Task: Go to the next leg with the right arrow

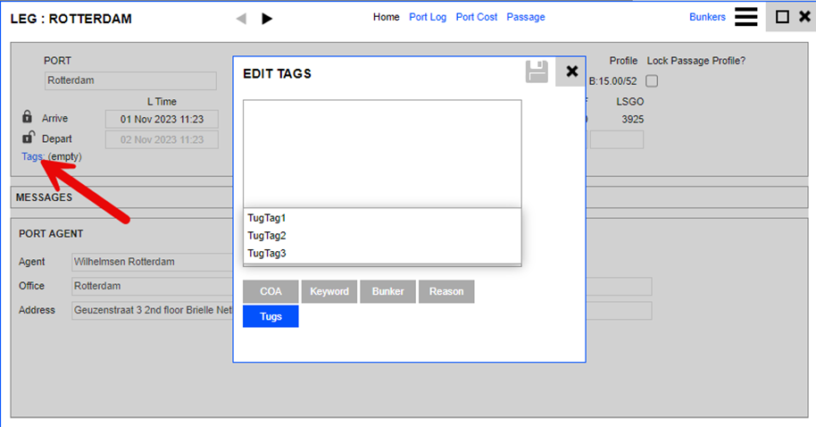Action: coord(267,18)
